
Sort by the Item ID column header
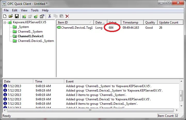[x=75, y=22]
